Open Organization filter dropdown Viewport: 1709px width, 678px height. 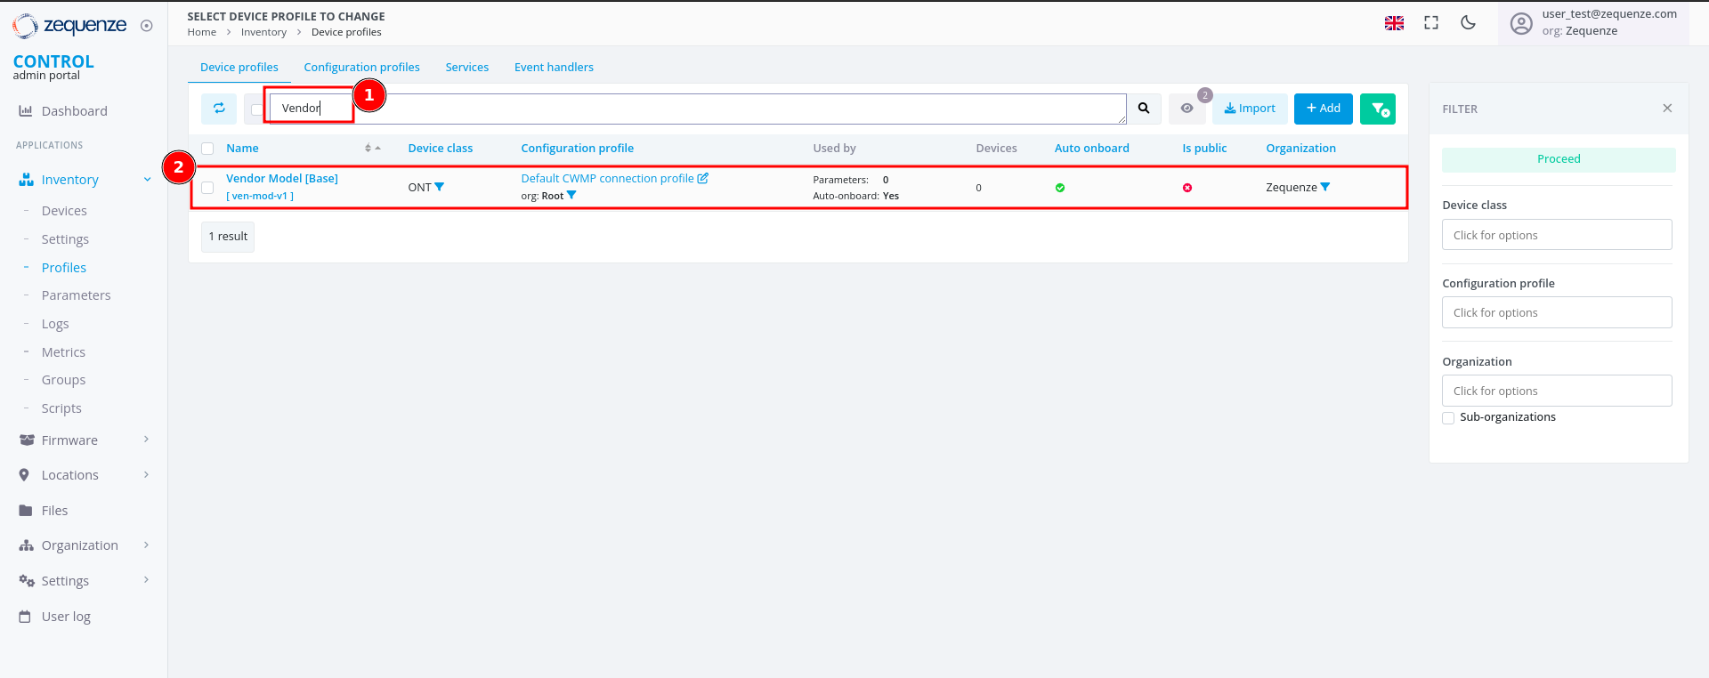pos(1556,391)
